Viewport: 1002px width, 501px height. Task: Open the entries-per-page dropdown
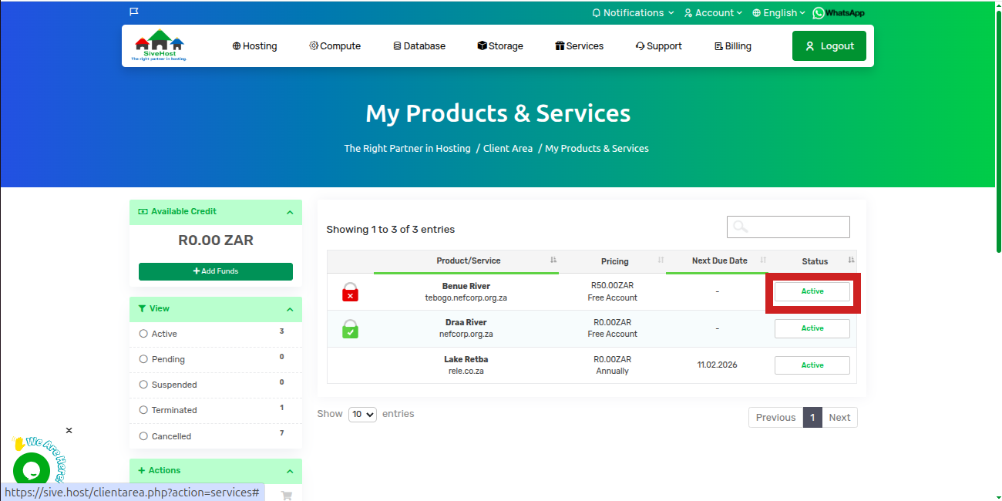(362, 414)
